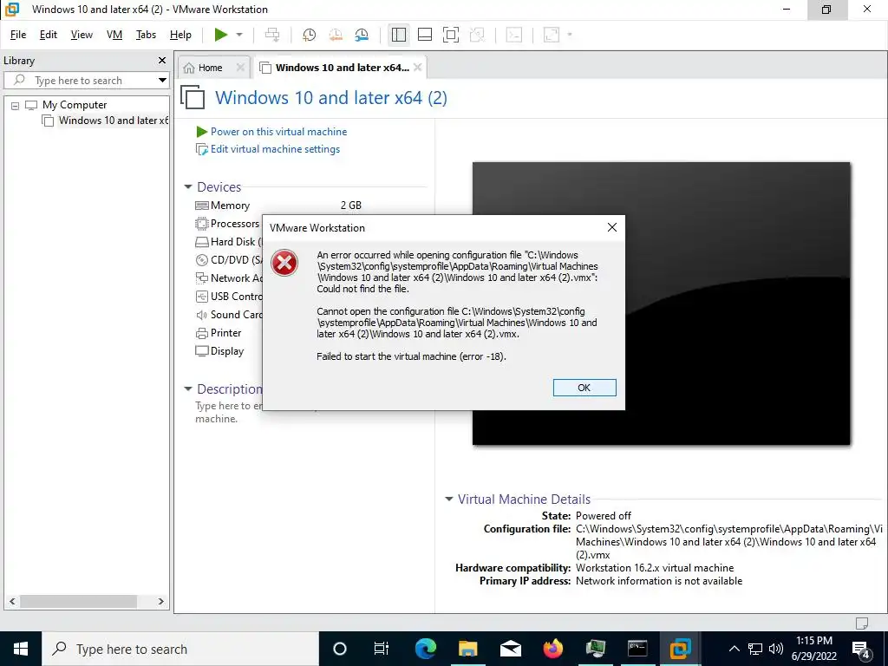Image resolution: width=888 pixels, height=666 pixels.
Task: Close the Home tab
Action: point(240,68)
